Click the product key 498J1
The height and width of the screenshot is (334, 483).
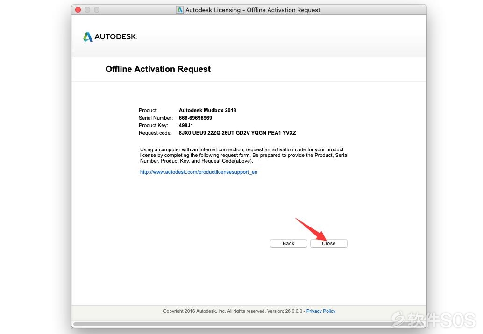tap(186, 125)
